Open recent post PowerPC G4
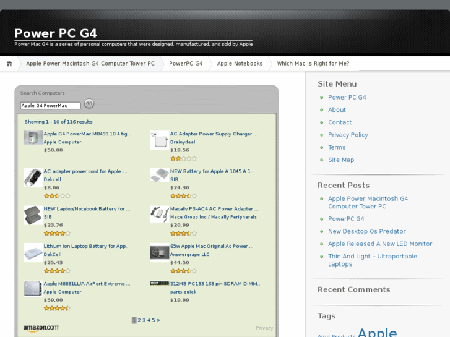Viewport: 450px width, 337px height. 346,219
